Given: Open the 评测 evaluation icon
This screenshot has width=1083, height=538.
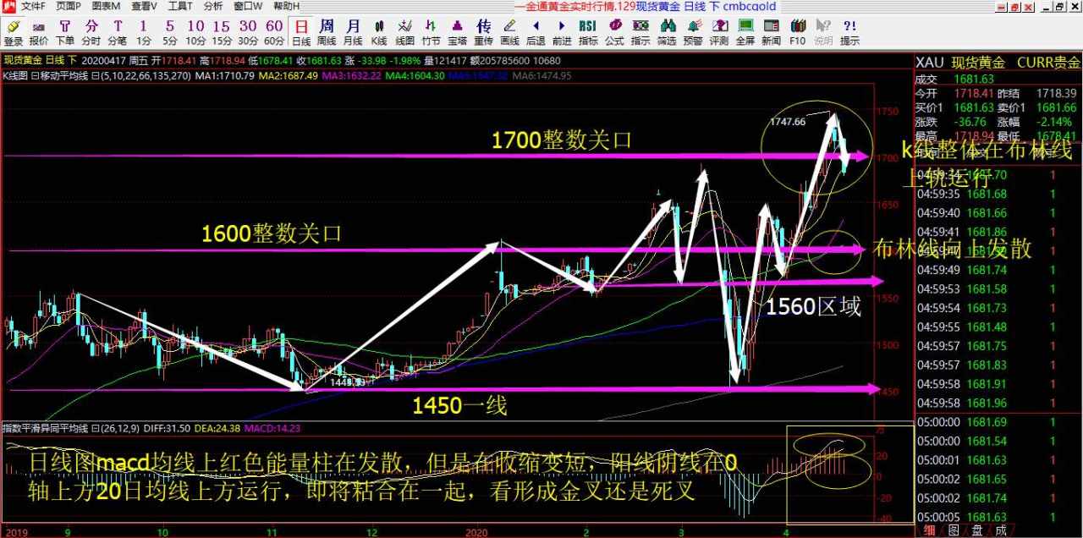Looking at the screenshot, I should [x=719, y=32].
